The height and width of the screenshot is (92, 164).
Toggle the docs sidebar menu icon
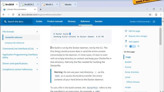click(154, 21)
